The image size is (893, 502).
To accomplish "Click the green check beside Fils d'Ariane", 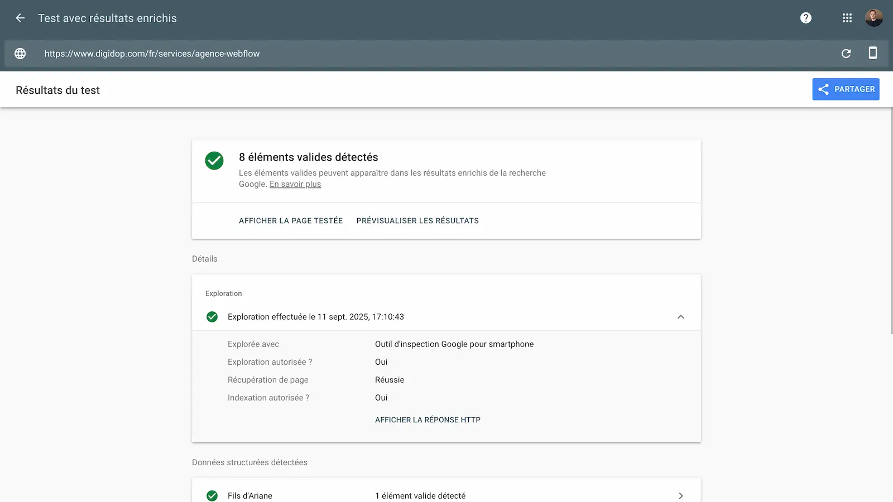I will pos(212,496).
